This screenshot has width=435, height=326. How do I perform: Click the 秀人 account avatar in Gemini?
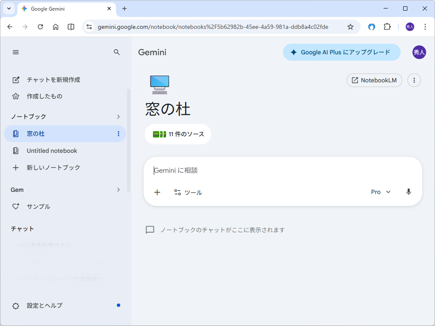(x=420, y=52)
